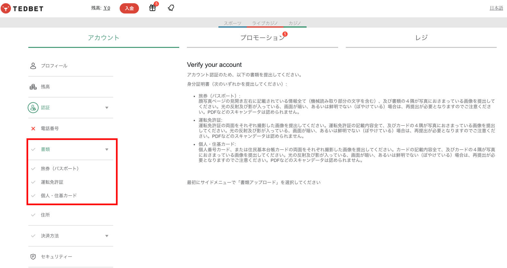Collapse the 書類 dropdown arrow
Screen dimensions: 507x268
[107, 150]
